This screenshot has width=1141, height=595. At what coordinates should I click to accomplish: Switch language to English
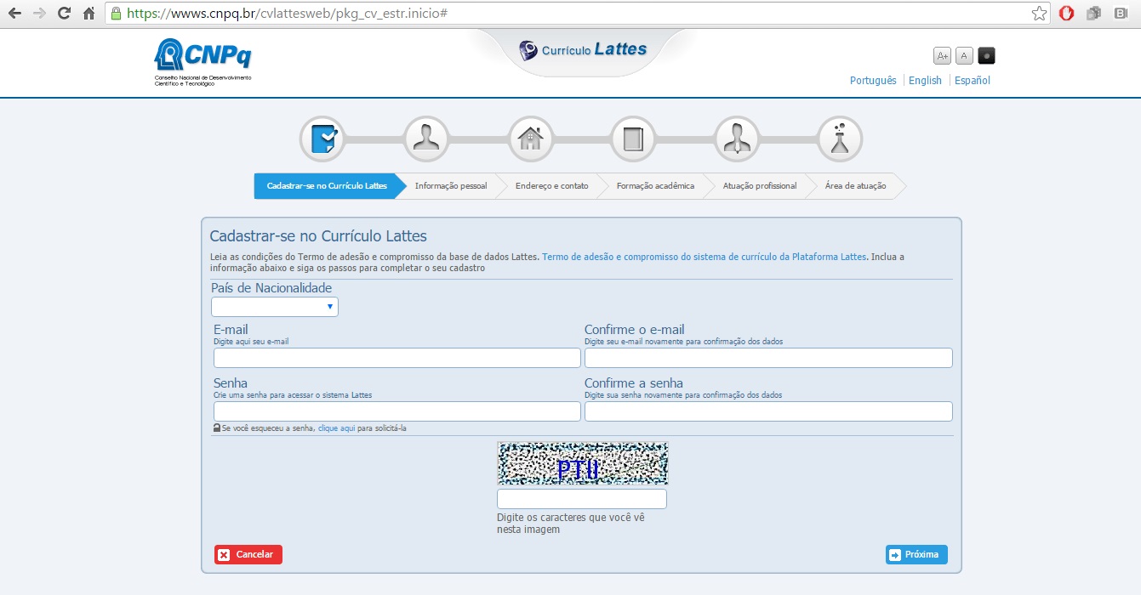(925, 81)
